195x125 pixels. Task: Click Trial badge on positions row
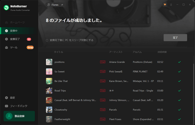103,62
